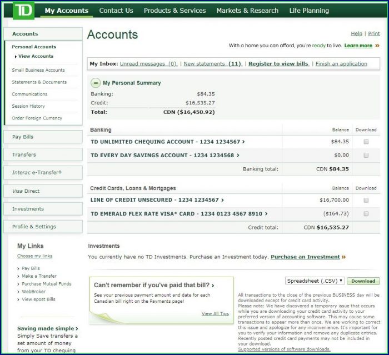The height and width of the screenshot is (355, 389).
Task: Expand Interac e-Transfer section
Action: 43,172
